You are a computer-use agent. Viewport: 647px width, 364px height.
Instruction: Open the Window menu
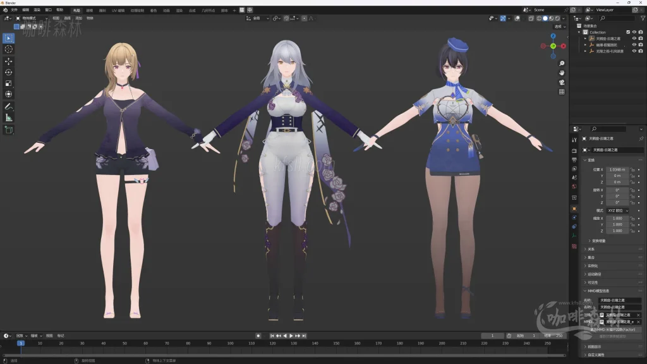pos(48,10)
